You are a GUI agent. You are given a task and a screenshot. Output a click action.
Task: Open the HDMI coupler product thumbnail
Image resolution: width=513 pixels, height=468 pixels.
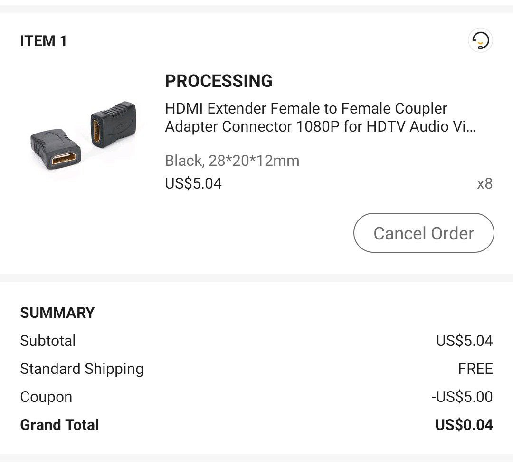83,135
